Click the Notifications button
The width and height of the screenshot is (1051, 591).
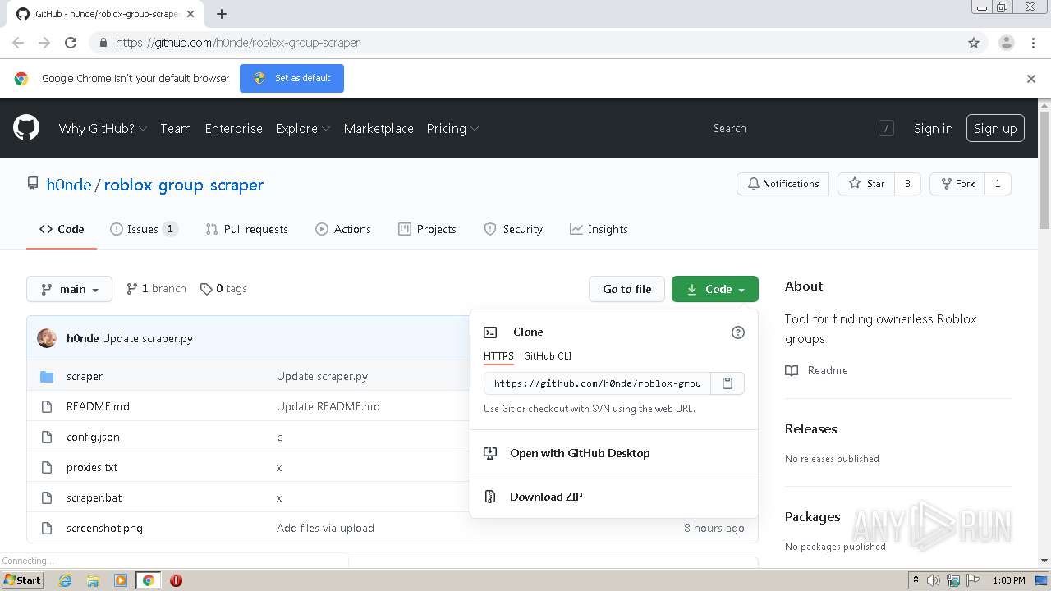(x=783, y=184)
